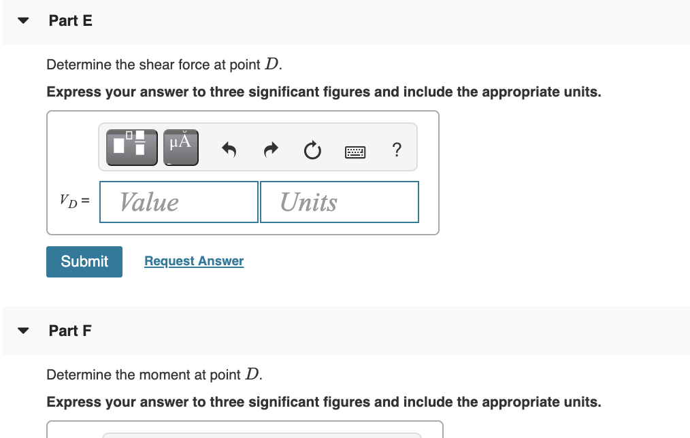This screenshot has height=438, width=690.
Task: Click the question mark help icon
Action: [397, 150]
